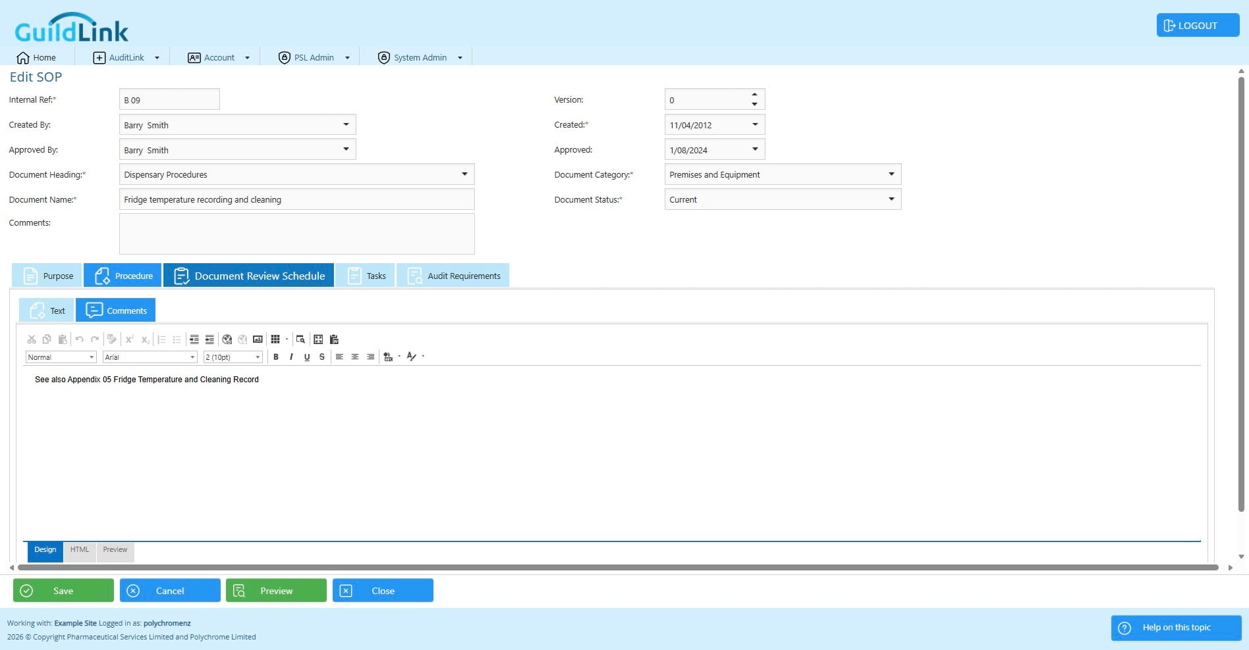This screenshot has height=650, width=1249.
Task: Apply superscript formatting
Action: pyautogui.click(x=129, y=339)
